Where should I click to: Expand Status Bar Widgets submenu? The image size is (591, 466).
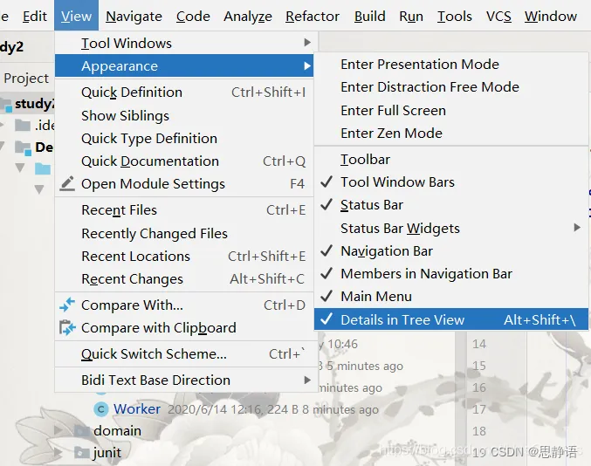tap(451, 229)
